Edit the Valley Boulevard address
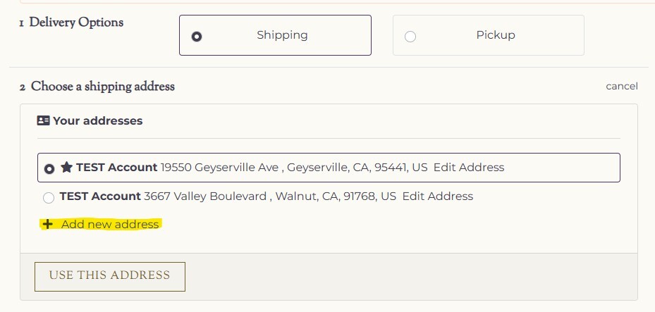 pos(437,196)
